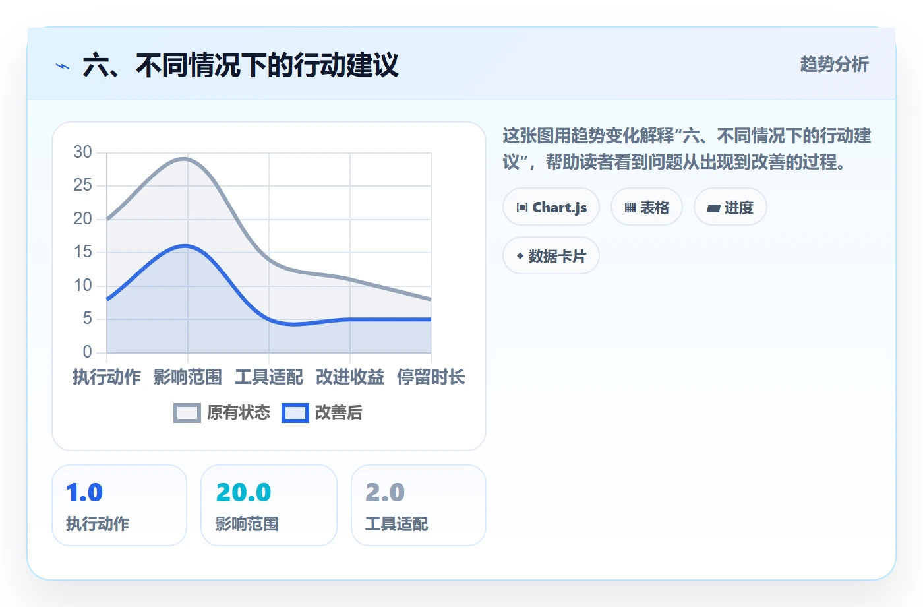Click the 停留时长 x-axis label
923x607 pixels.
431,377
